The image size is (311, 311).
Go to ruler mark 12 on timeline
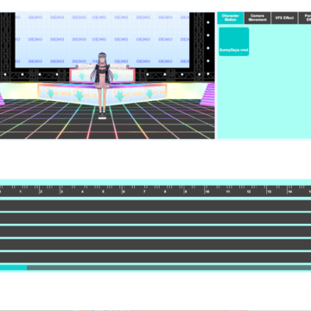point(249,192)
